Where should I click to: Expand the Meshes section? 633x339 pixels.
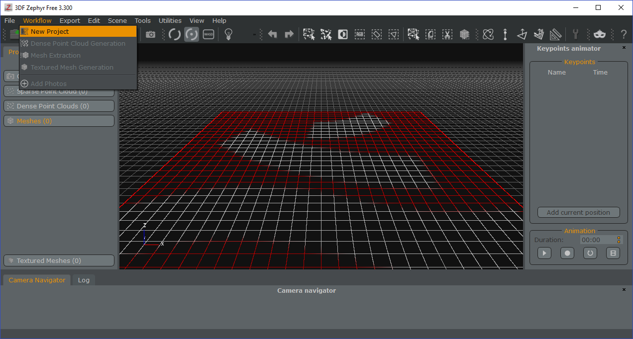(x=59, y=120)
